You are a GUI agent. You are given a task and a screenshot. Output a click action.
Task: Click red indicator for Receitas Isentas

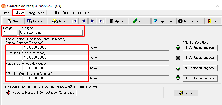(8, 93)
